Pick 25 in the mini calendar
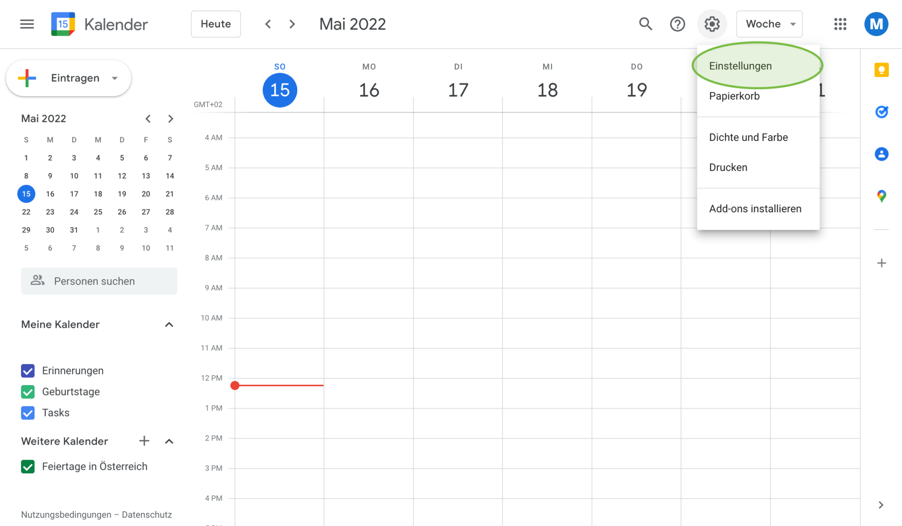902x526 pixels. tap(98, 212)
